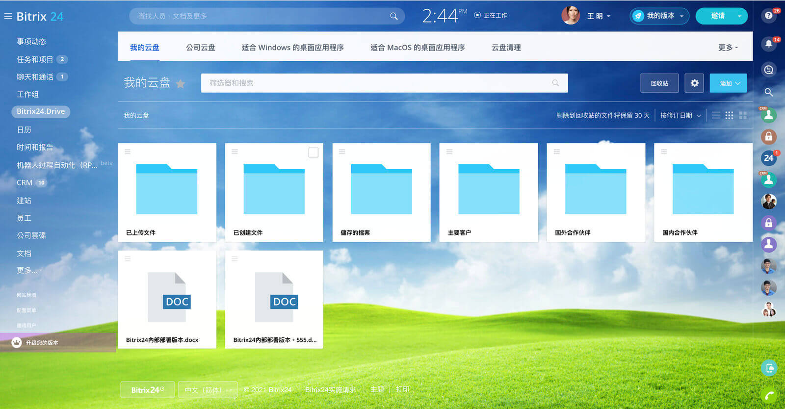Switch to large tile view icon

click(743, 115)
